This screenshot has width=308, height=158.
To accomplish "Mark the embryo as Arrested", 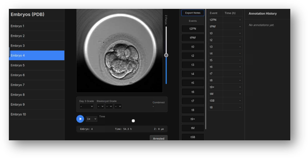I will coord(159,138).
